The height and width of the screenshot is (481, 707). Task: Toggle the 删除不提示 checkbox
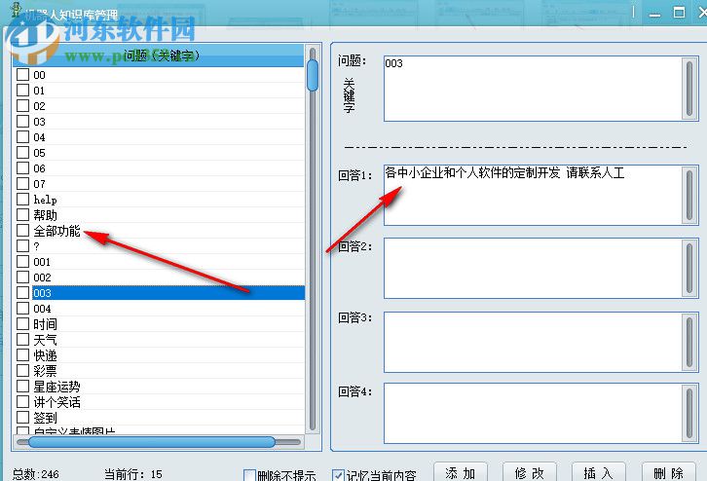coord(249,475)
